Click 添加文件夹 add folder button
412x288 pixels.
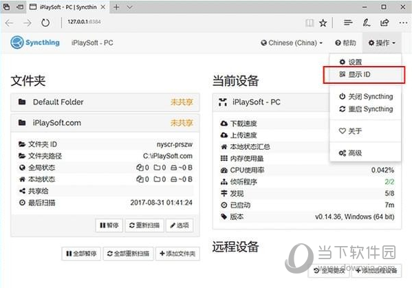[177, 254]
